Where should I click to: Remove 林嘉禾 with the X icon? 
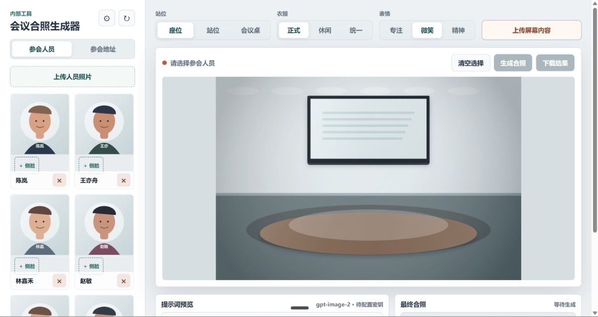[x=59, y=281]
